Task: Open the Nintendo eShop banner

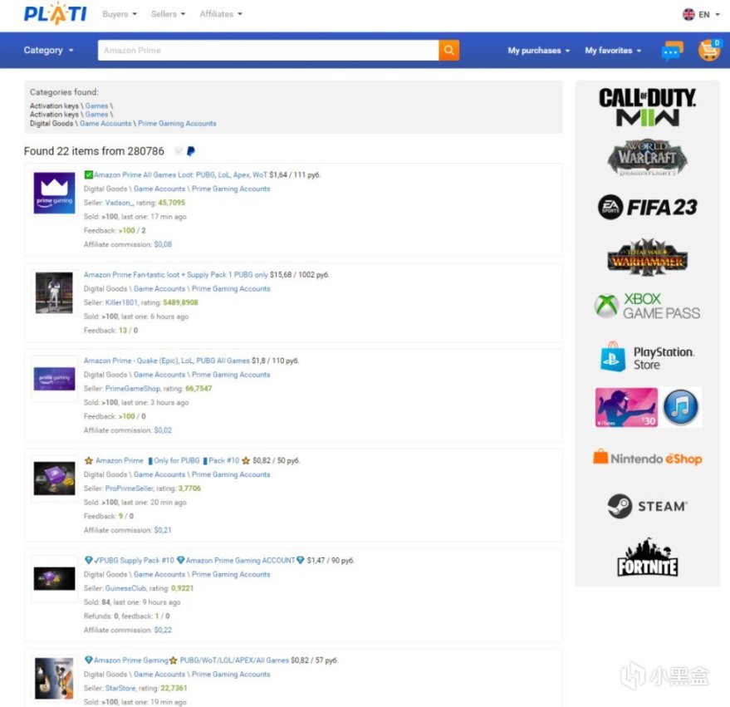Action: [x=647, y=459]
